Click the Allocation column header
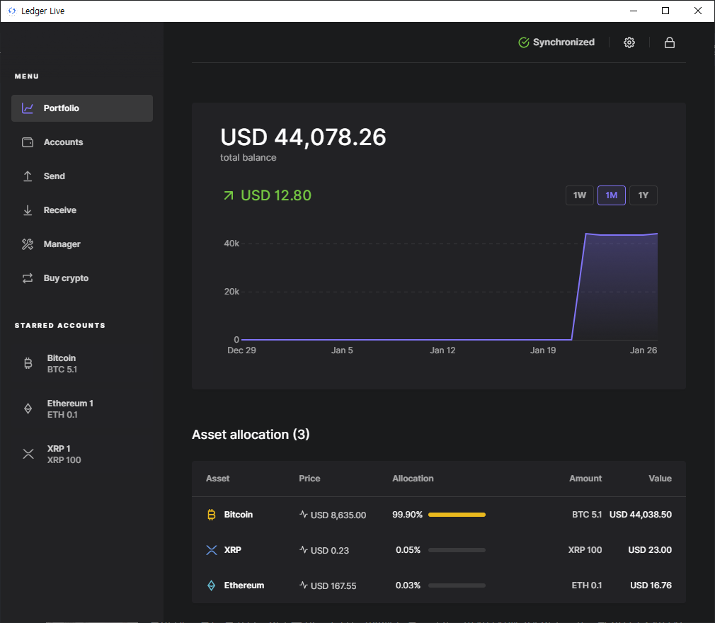 tap(413, 479)
